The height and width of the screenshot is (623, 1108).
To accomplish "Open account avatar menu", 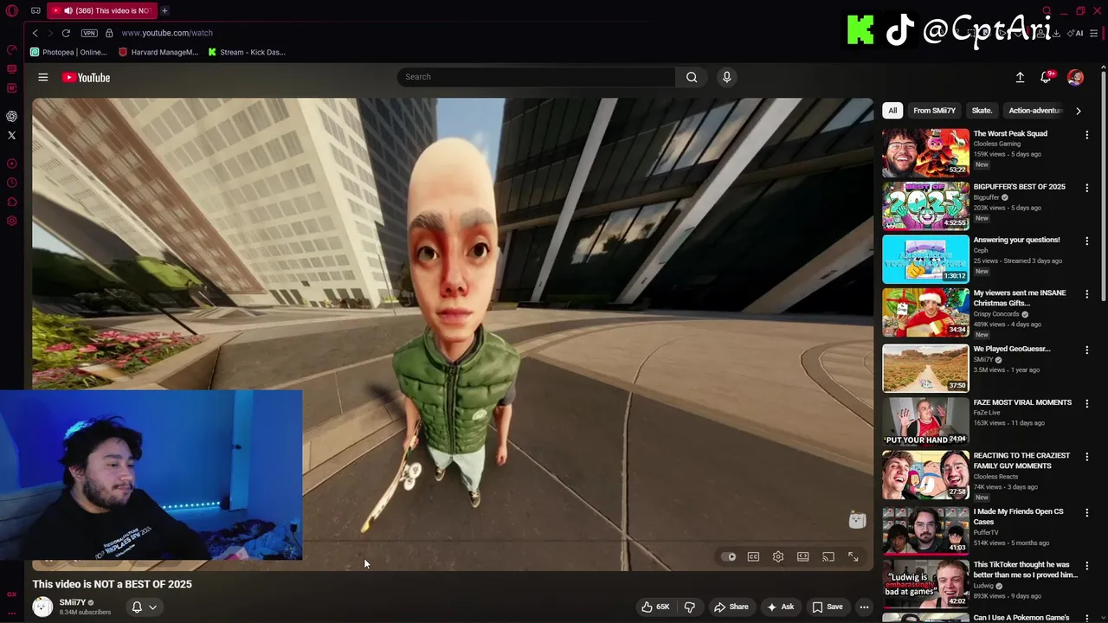I will (1075, 78).
